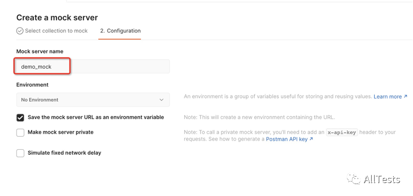The height and width of the screenshot is (196, 413).
Task: Click the AllTests watermark text
Action: coord(382,180)
